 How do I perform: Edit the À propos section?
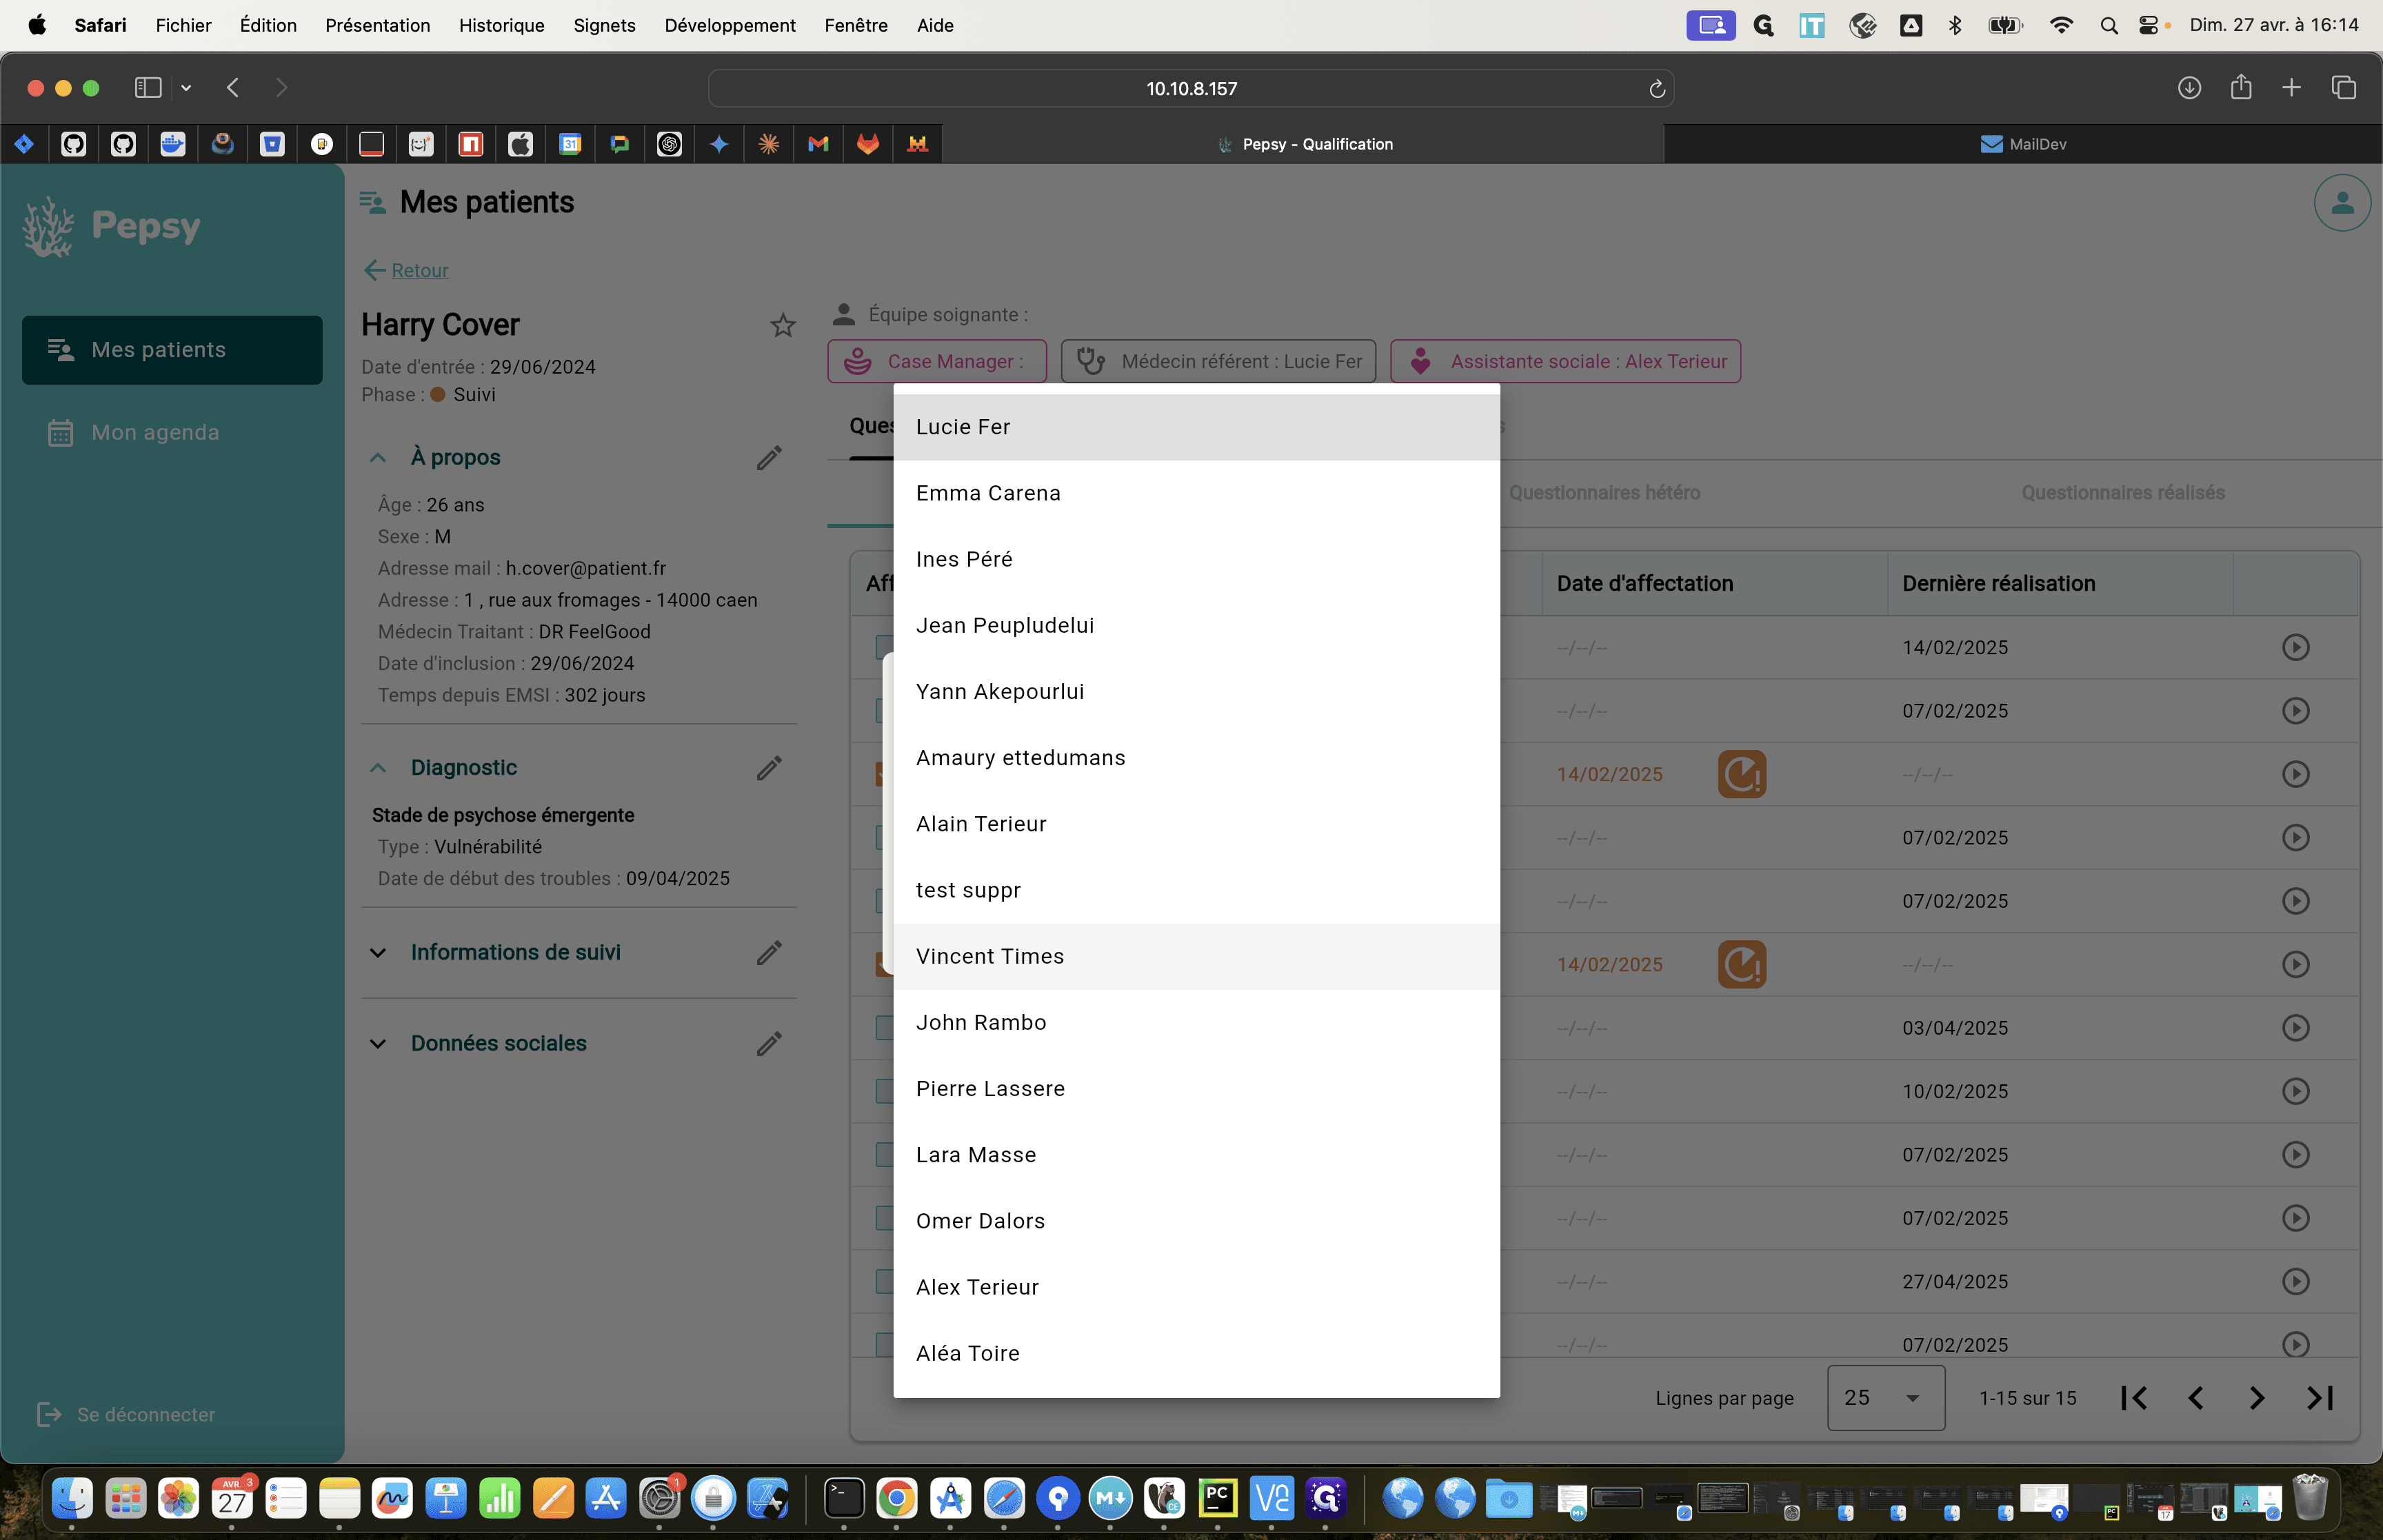click(x=769, y=458)
